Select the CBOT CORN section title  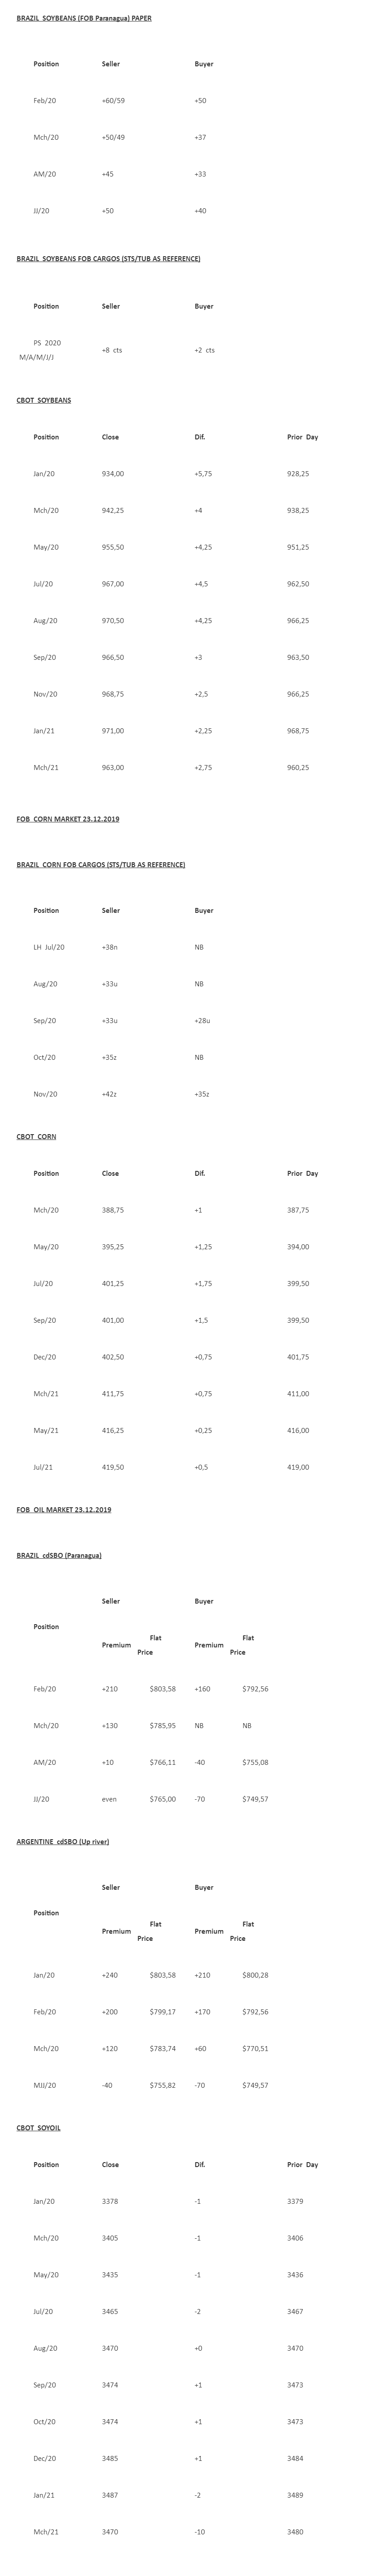[x=36, y=1136]
